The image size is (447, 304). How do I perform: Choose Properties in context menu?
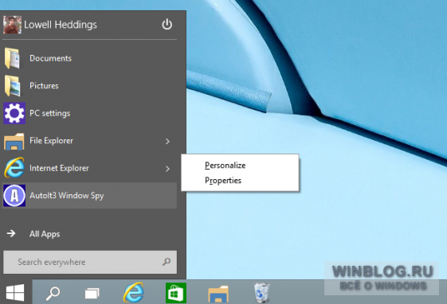[x=223, y=181]
